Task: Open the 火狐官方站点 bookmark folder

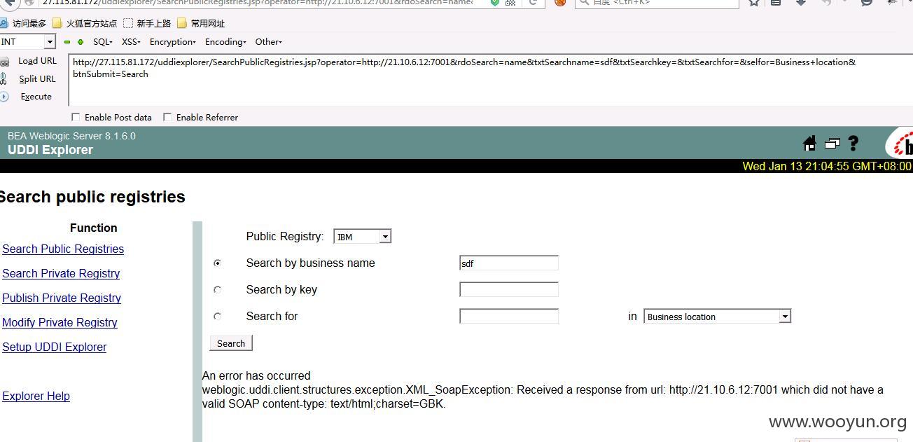Action: click(x=85, y=24)
